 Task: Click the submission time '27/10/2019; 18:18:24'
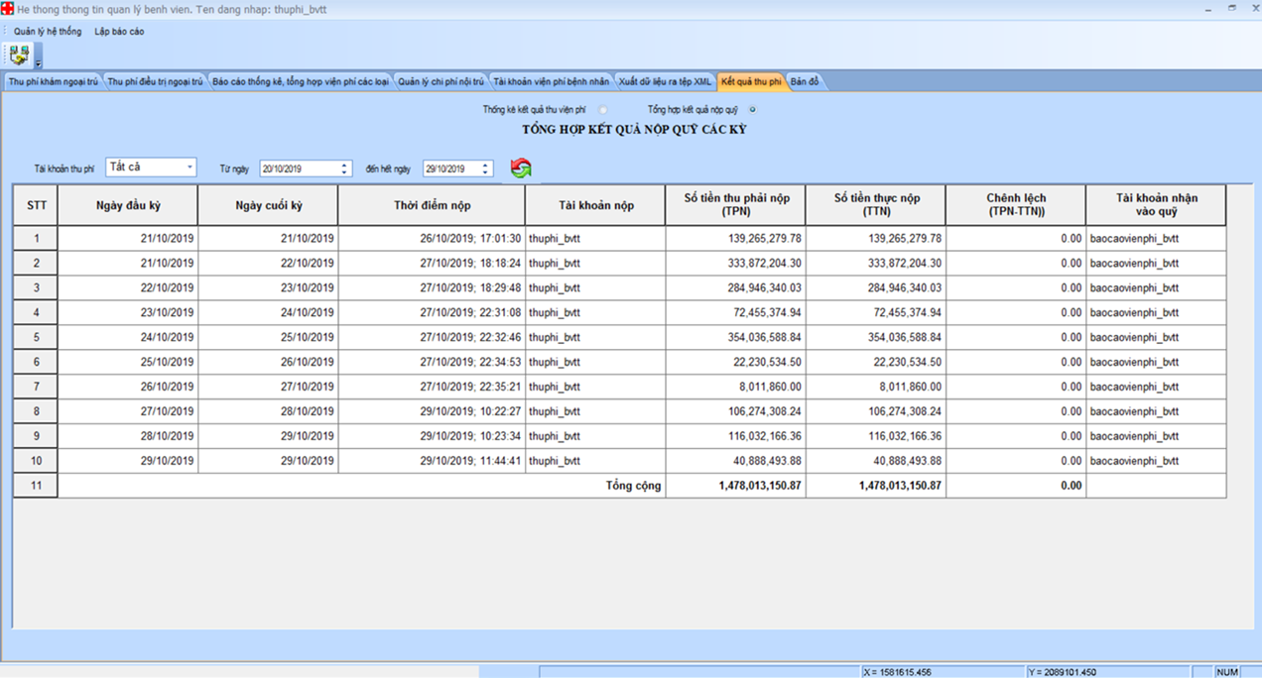pyautogui.click(x=470, y=264)
